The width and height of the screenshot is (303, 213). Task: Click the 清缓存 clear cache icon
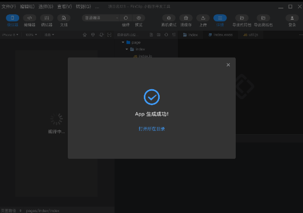point(186,18)
